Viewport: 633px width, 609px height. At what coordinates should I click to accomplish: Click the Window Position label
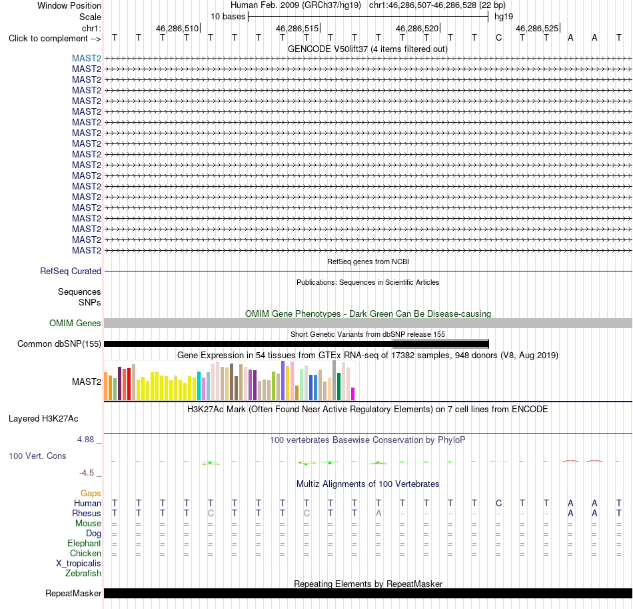click(x=69, y=5)
